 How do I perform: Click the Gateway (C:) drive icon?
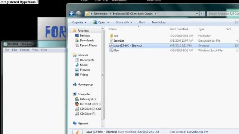point(77,99)
